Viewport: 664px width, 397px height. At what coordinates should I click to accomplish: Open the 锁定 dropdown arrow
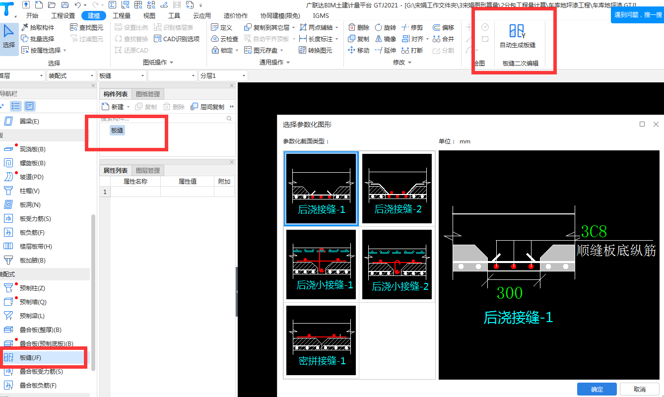(237, 50)
